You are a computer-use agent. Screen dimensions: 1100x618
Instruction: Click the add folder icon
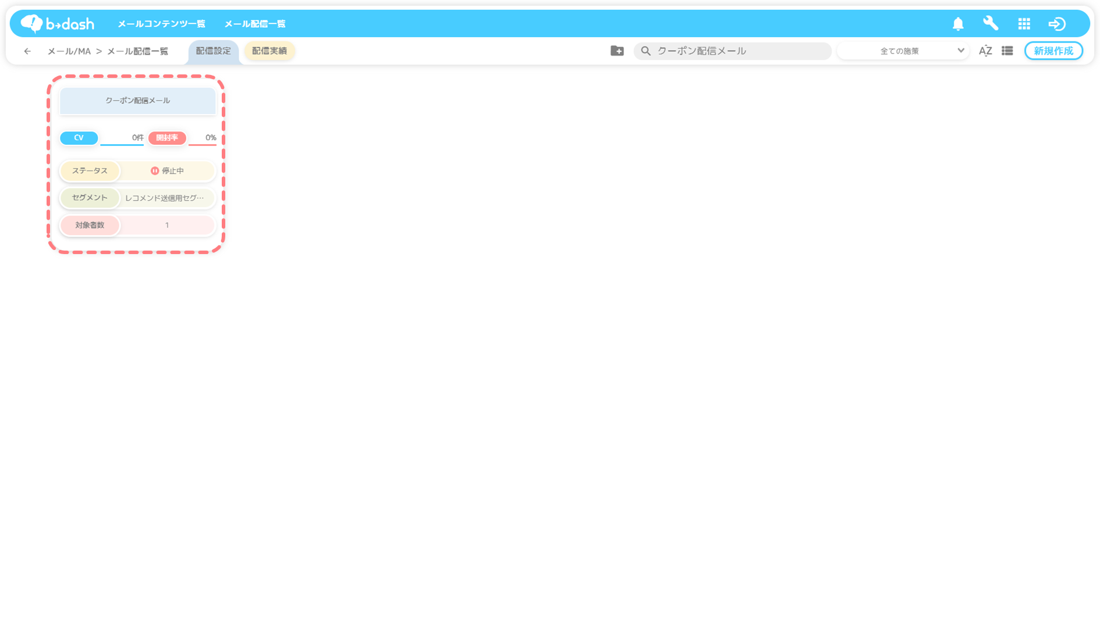(x=617, y=51)
